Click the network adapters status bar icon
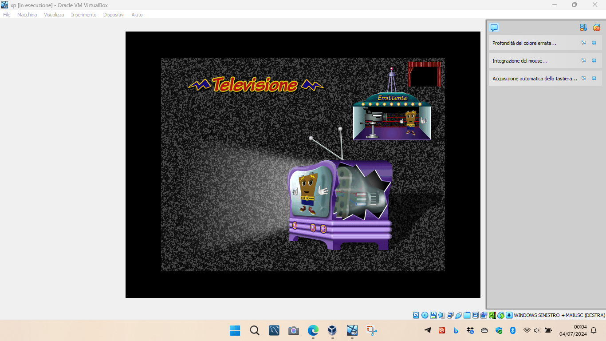The width and height of the screenshot is (606, 341). pos(450,315)
